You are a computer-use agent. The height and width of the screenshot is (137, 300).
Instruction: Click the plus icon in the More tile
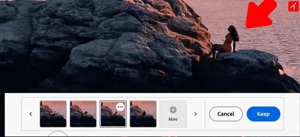(x=173, y=110)
